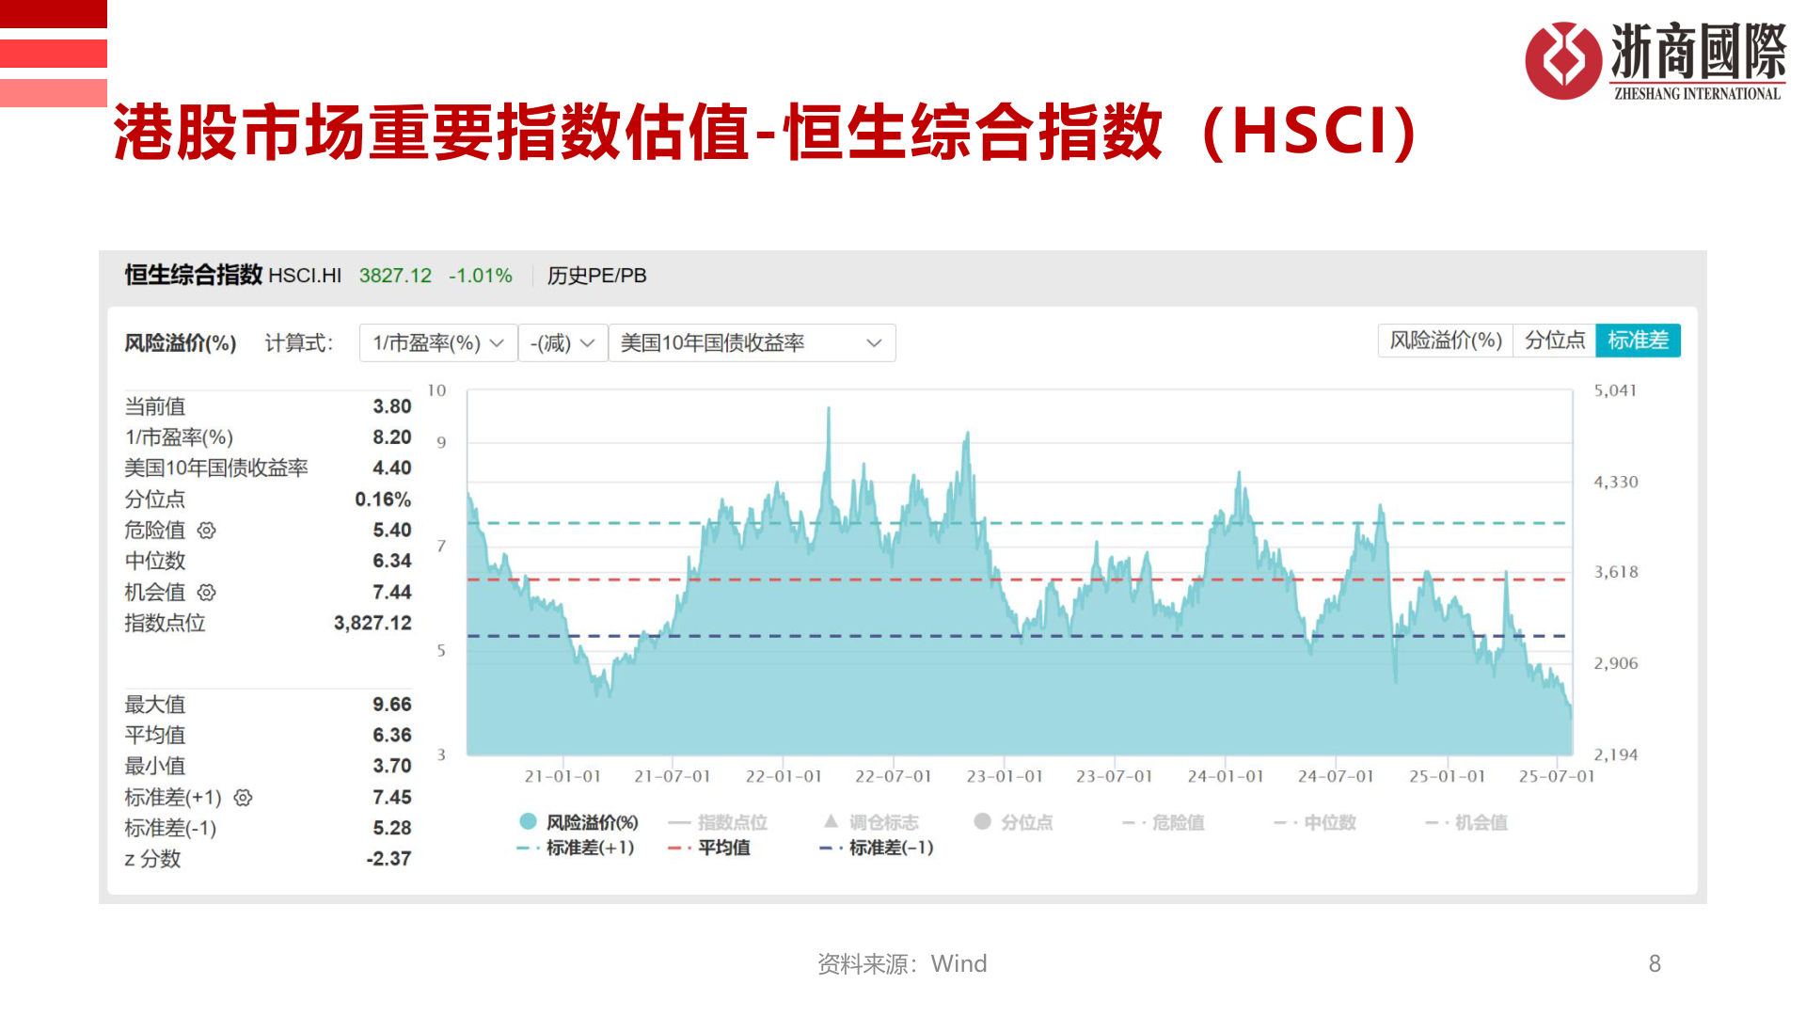Click the 浙商國際 company logo
The image size is (1806, 1016).
pyautogui.click(x=1655, y=61)
